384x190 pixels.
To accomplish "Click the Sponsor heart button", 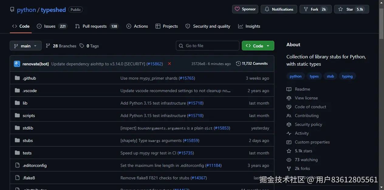I will tap(245, 9).
